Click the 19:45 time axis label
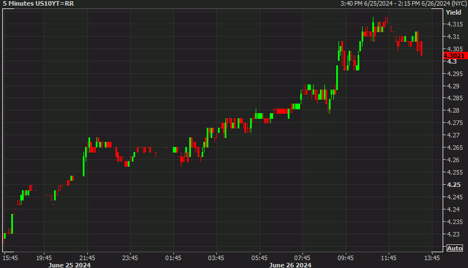This screenshot has width=468, height=268. pos(44,258)
